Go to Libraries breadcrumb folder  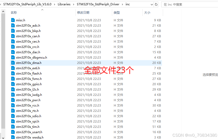click(64, 4)
